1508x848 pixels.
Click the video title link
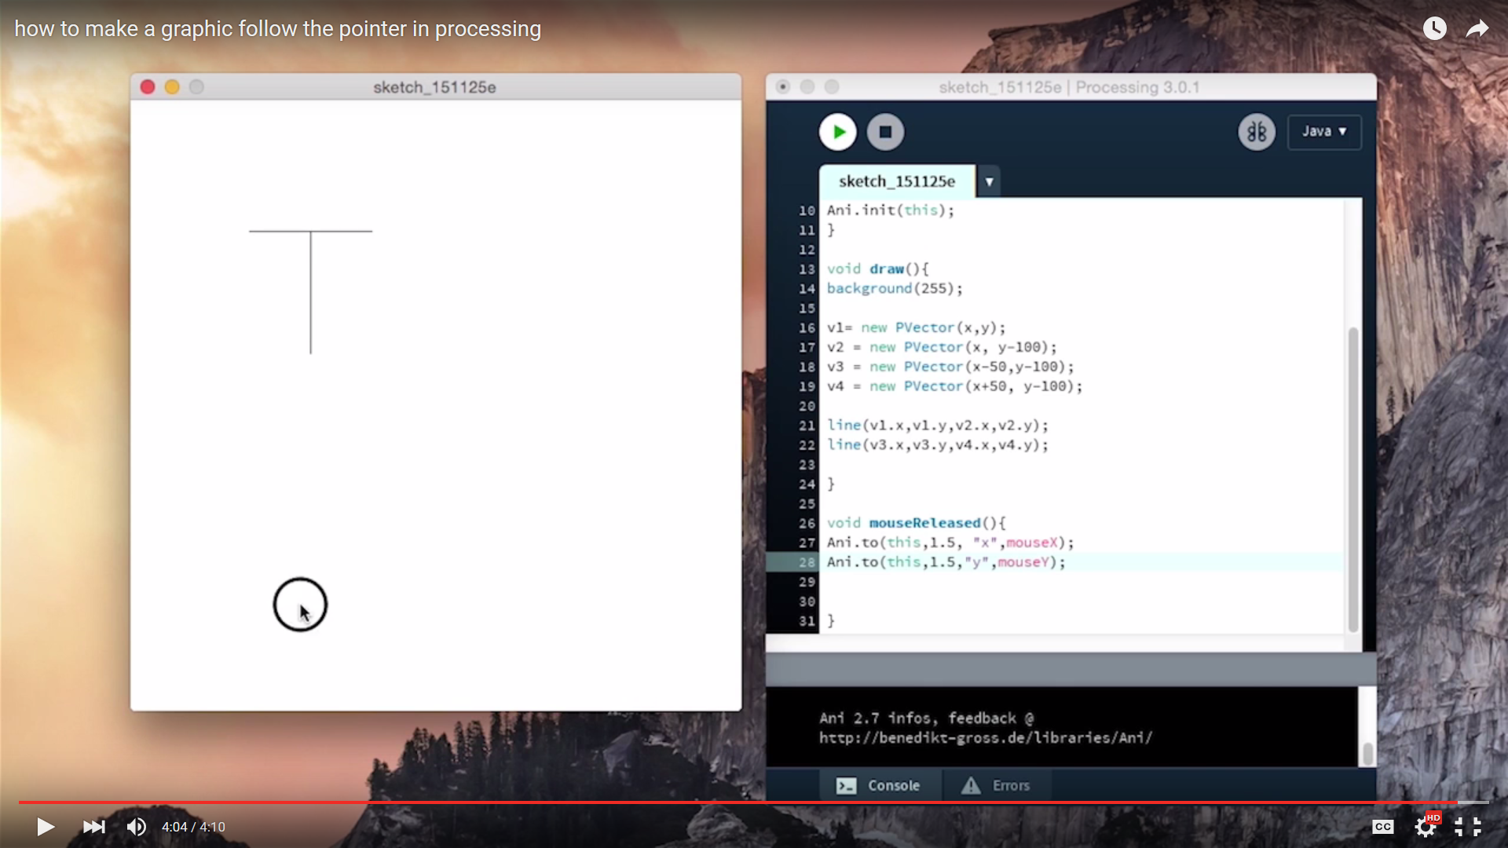[x=277, y=29]
